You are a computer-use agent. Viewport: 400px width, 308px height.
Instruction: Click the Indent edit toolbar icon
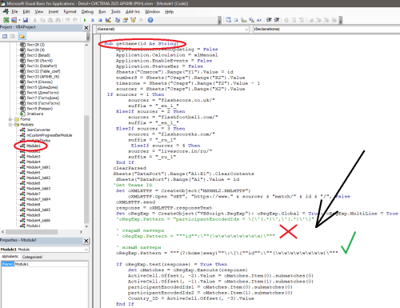point(269,20)
